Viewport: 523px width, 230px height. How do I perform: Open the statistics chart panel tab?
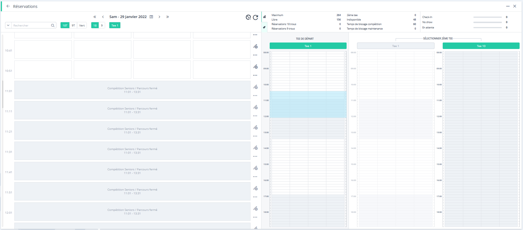[x=264, y=17]
